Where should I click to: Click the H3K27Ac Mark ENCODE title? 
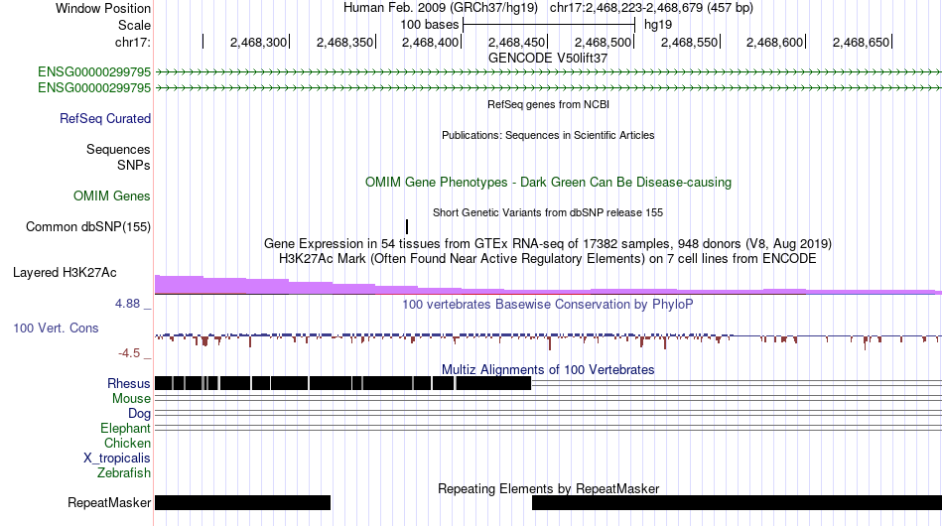tap(548, 258)
